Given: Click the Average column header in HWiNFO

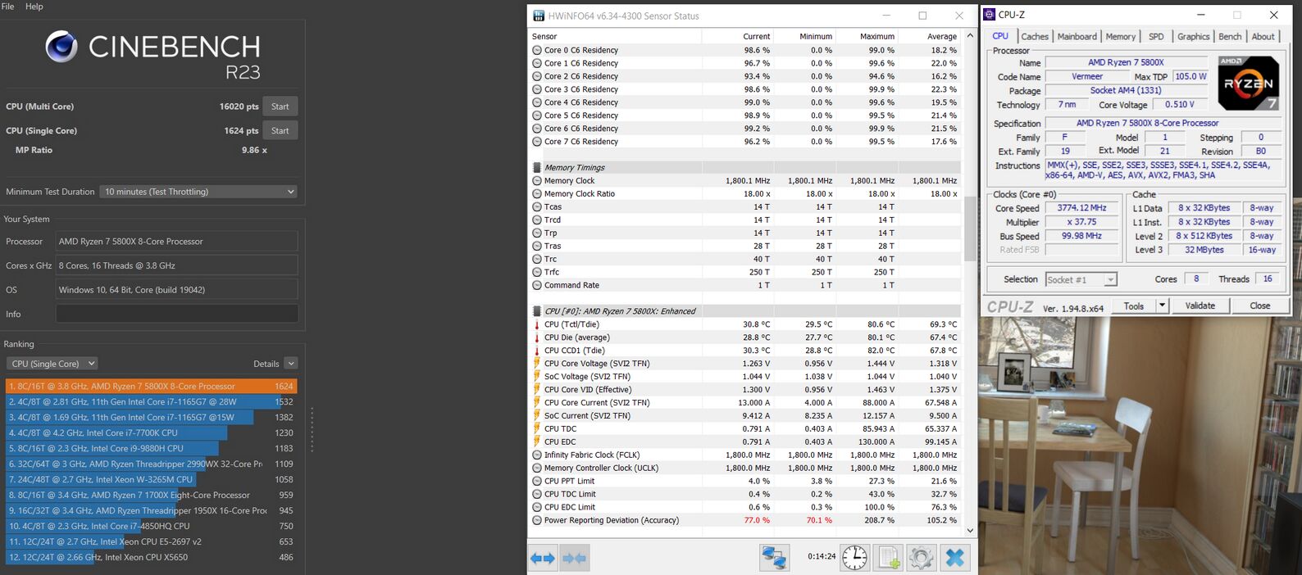Looking at the screenshot, I should pyautogui.click(x=930, y=36).
